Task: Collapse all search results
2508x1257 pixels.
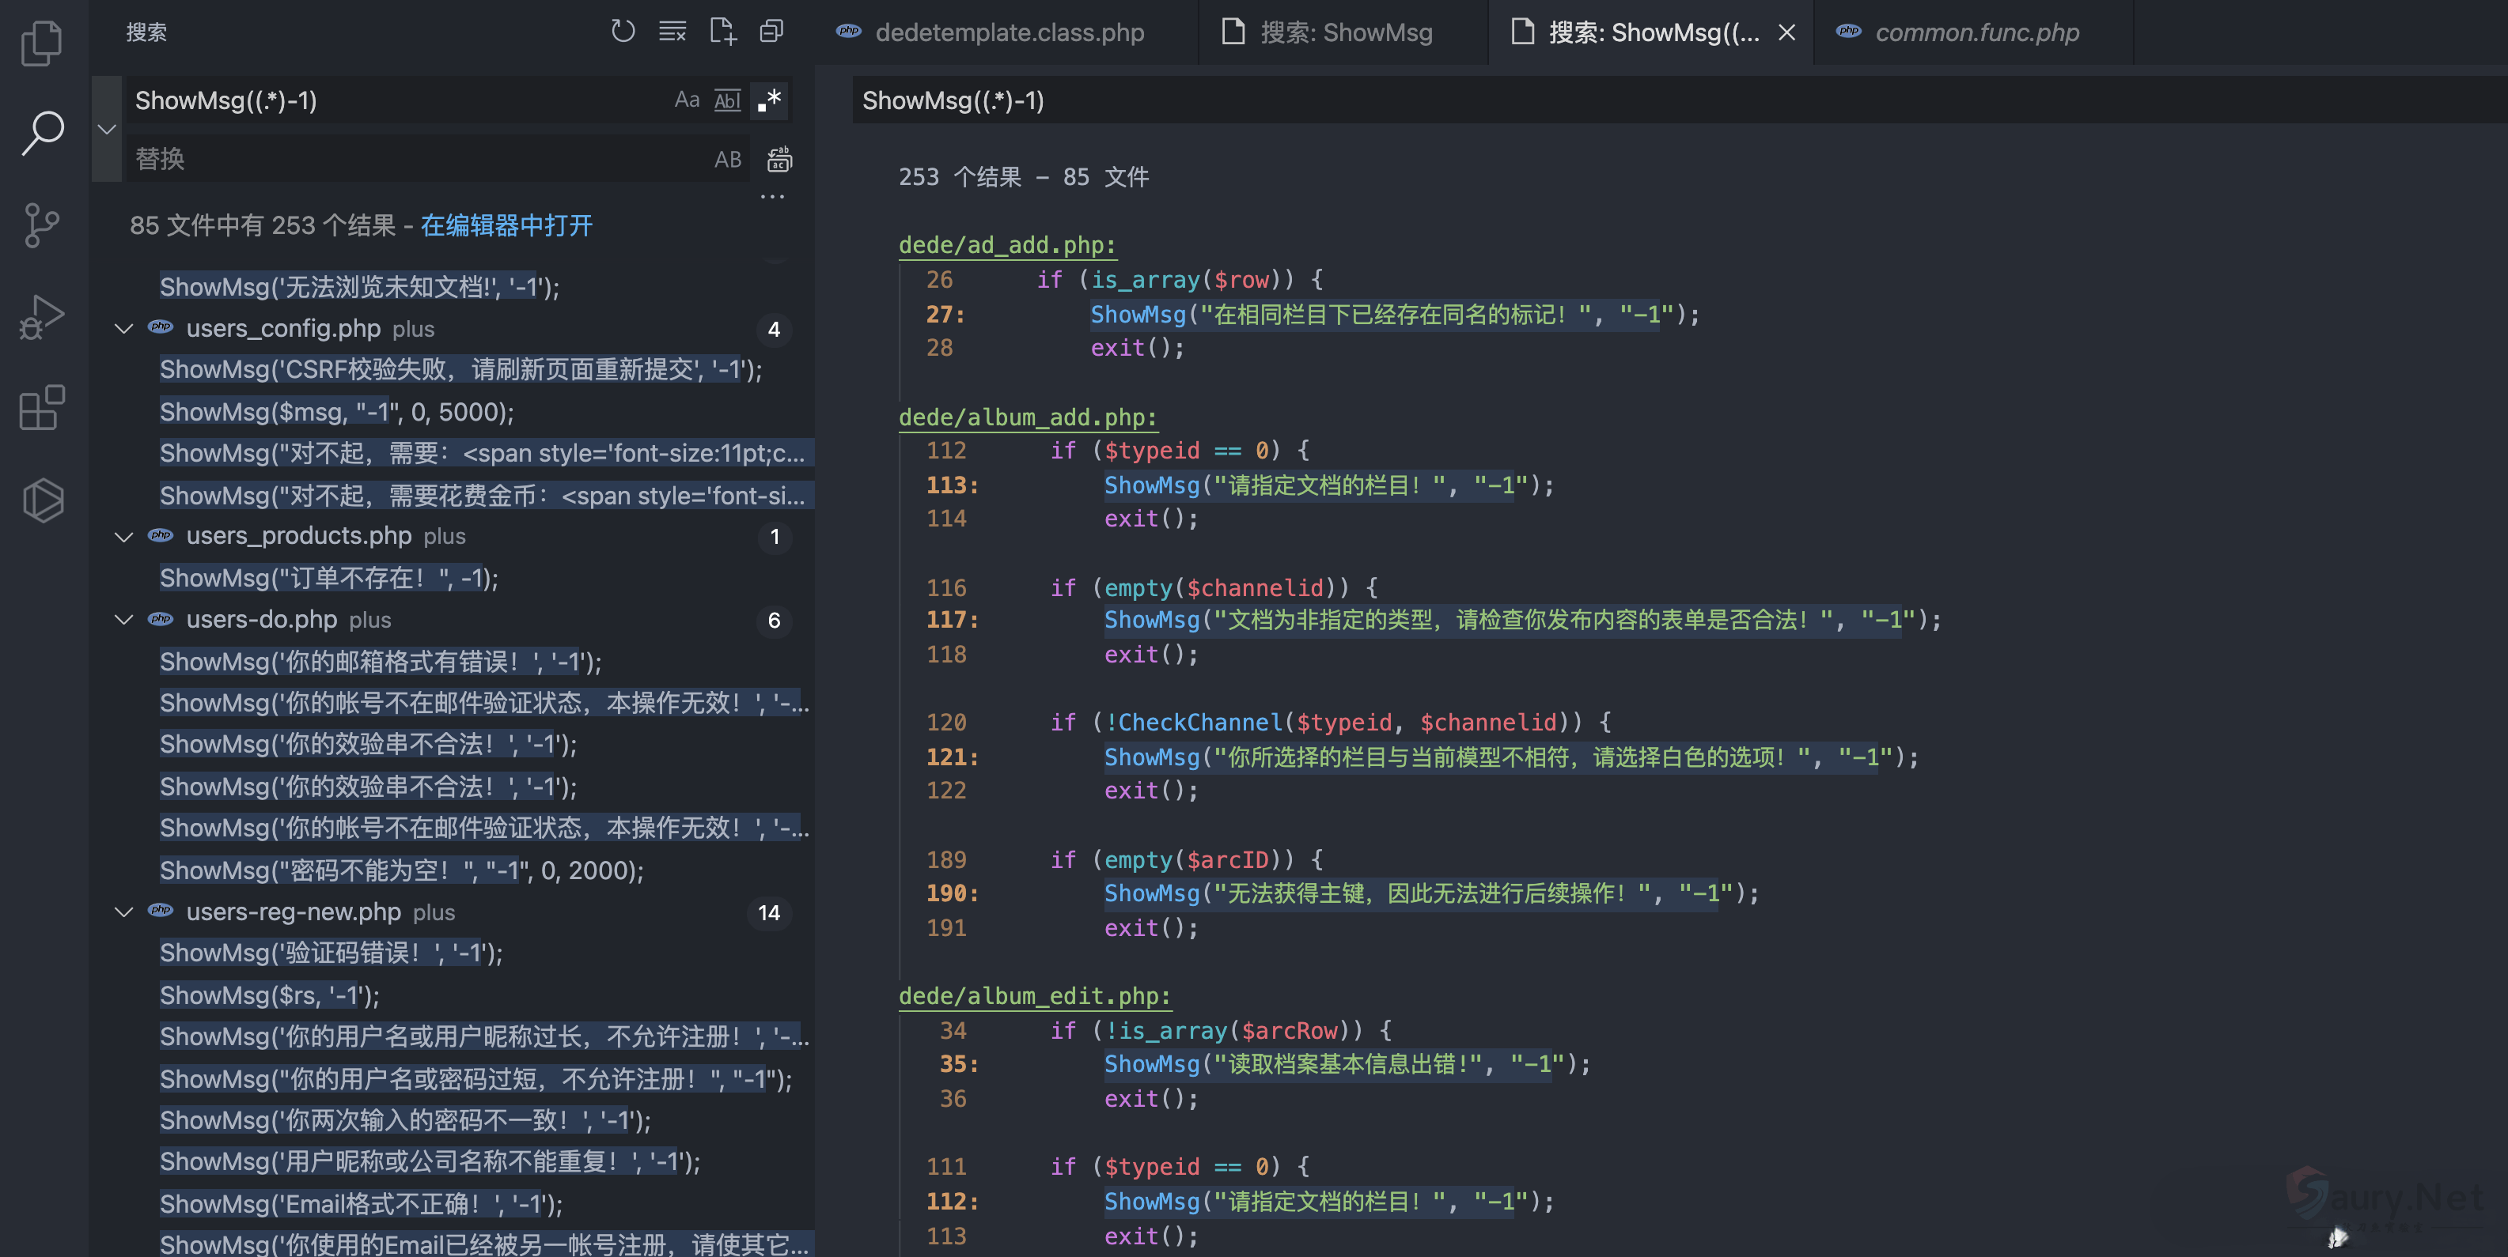Action: pyautogui.click(x=772, y=31)
